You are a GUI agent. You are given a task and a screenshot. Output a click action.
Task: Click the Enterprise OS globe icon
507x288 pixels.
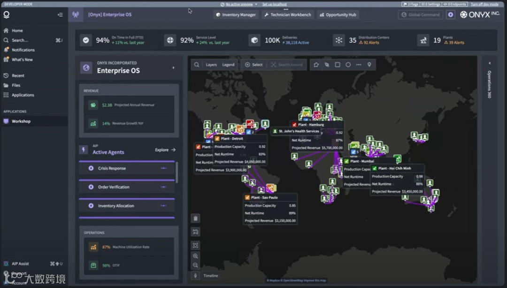(x=86, y=68)
